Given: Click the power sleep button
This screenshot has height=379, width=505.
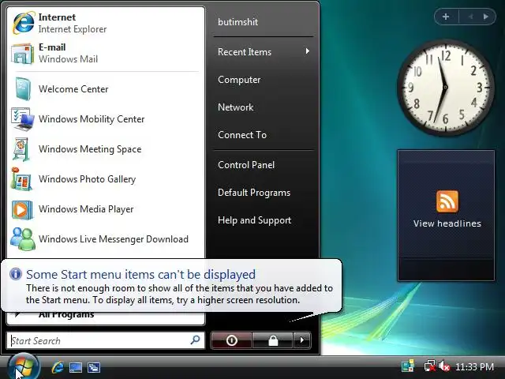Looking at the screenshot, I should pos(231,340).
